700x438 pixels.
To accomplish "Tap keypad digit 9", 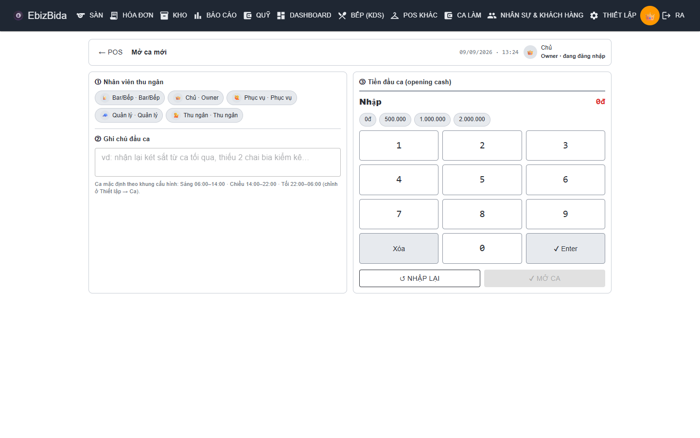I will click(x=565, y=214).
